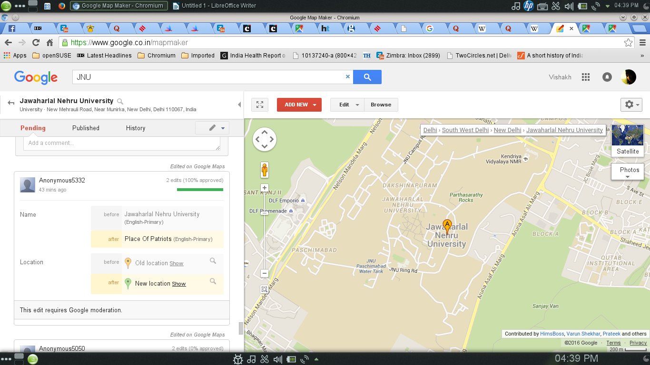Click the Browse button
The width and height of the screenshot is (650, 365).
381,105
